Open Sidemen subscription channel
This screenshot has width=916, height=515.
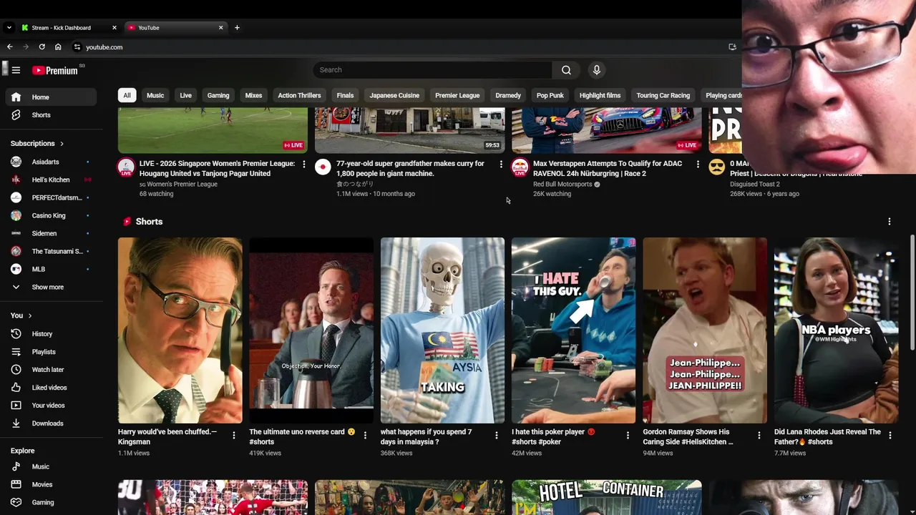pyautogui.click(x=51, y=233)
